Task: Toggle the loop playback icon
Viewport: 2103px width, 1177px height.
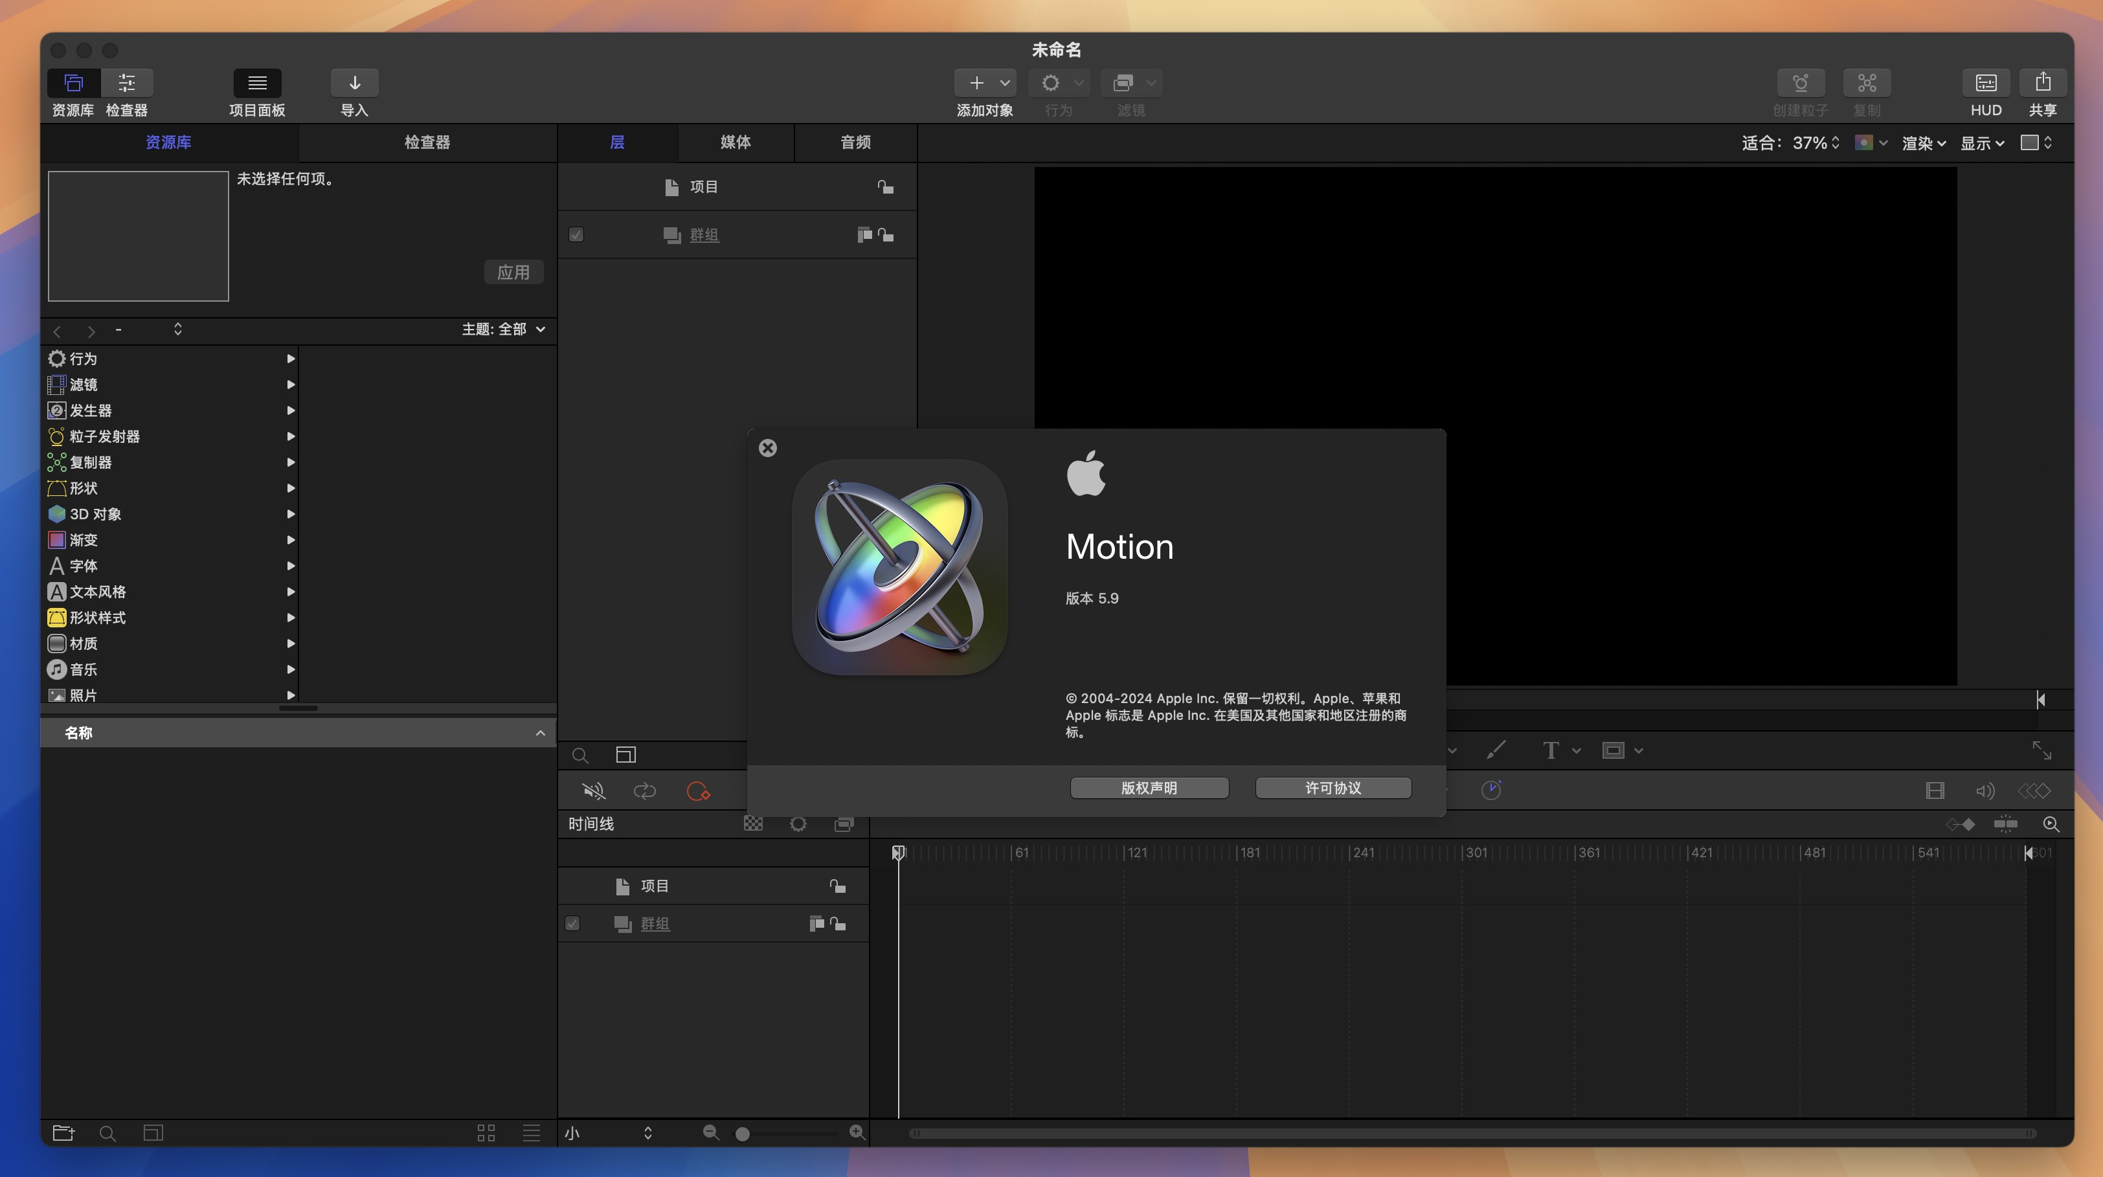Action: (x=644, y=791)
